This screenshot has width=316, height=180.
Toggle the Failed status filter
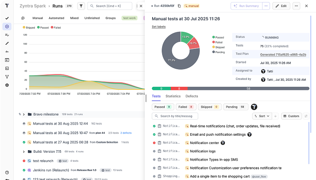[186, 107]
